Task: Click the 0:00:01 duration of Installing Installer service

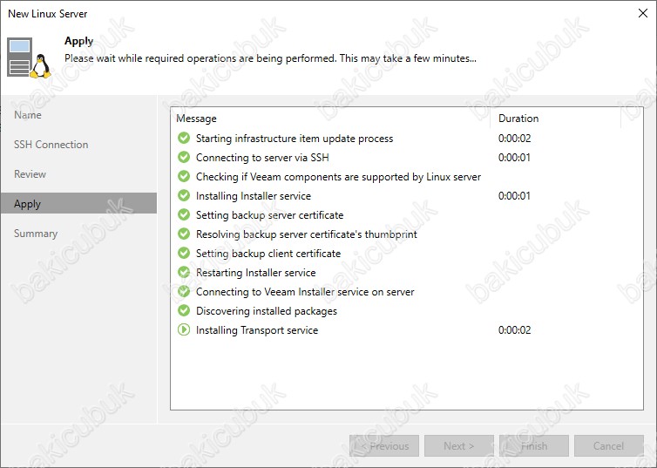Action: (514, 196)
